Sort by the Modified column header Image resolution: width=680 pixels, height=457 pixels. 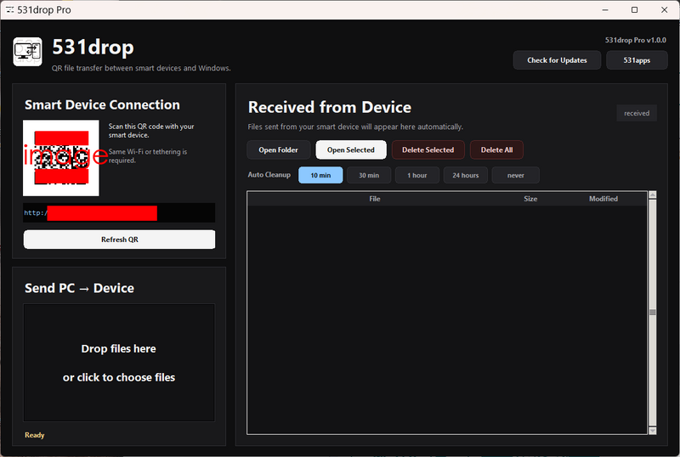point(603,199)
